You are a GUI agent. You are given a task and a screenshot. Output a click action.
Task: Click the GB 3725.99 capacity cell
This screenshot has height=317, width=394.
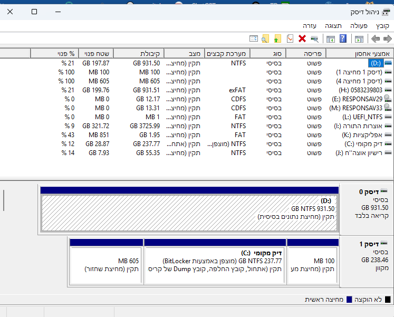[x=145, y=126]
